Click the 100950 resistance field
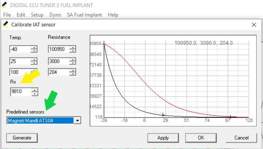Image resolution: width=263 pixels, height=149 pixels. click(59, 49)
